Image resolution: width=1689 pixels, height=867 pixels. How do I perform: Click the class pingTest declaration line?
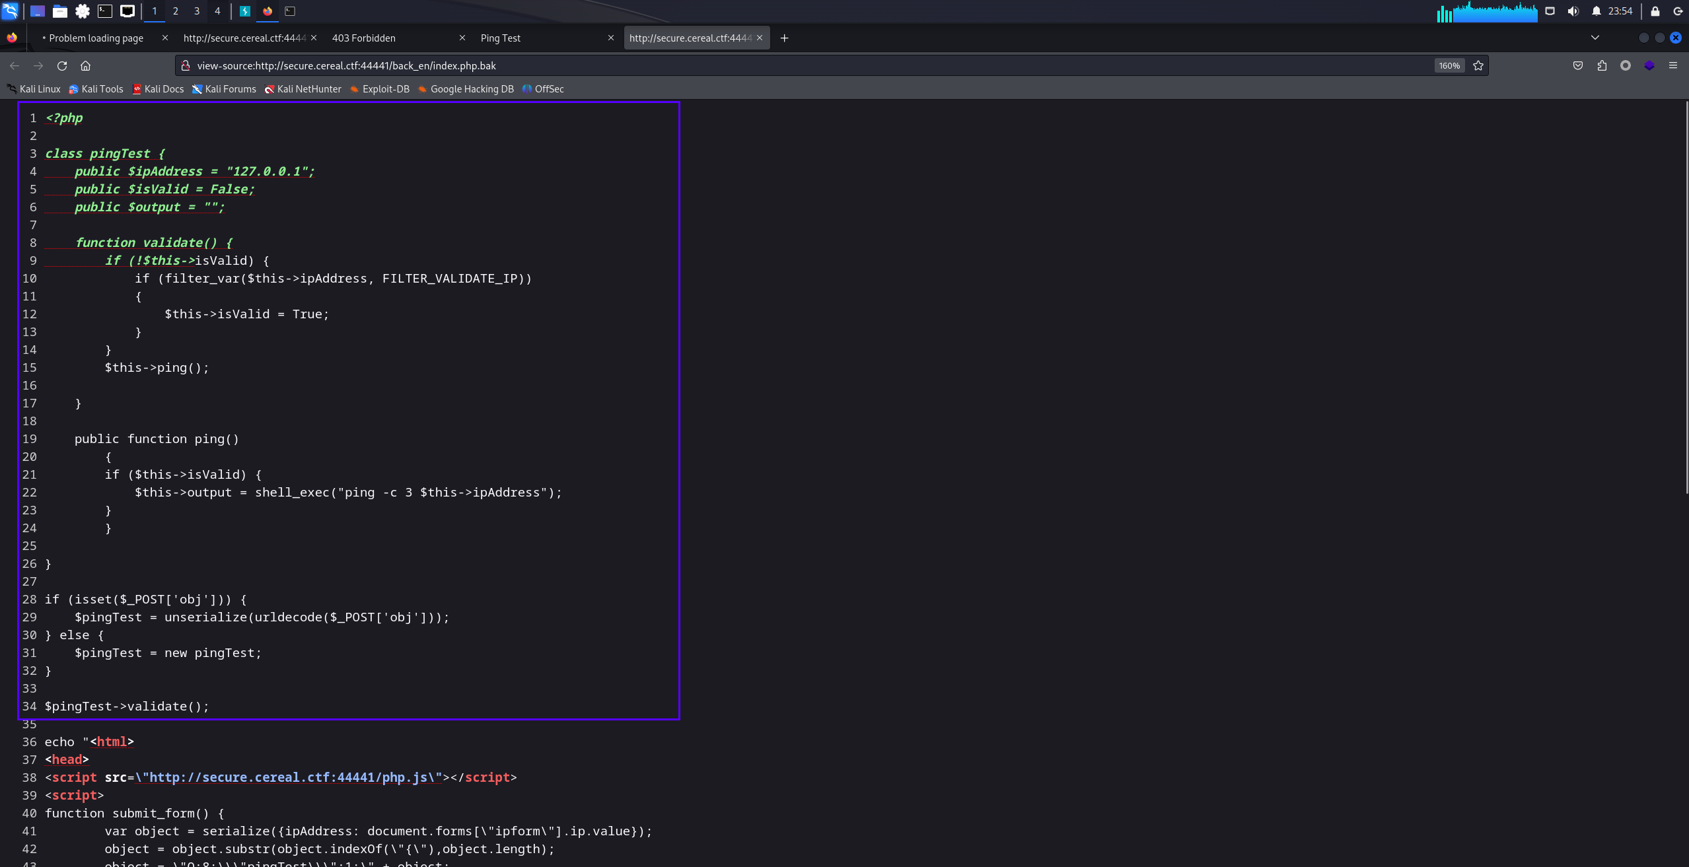point(104,154)
